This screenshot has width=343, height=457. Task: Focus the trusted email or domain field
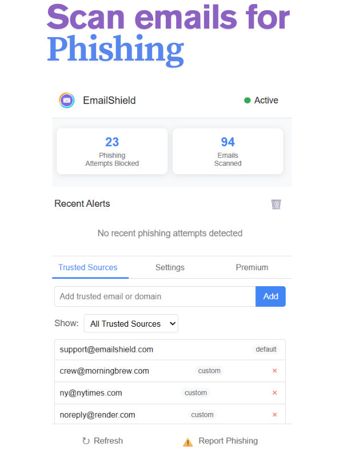155,296
